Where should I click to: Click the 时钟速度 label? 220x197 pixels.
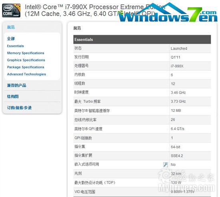[x=81, y=92]
